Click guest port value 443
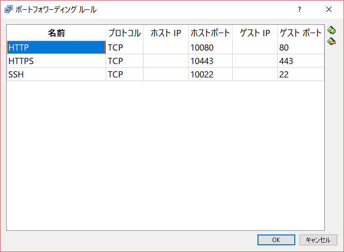This screenshot has width=344, height=252. [301, 61]
